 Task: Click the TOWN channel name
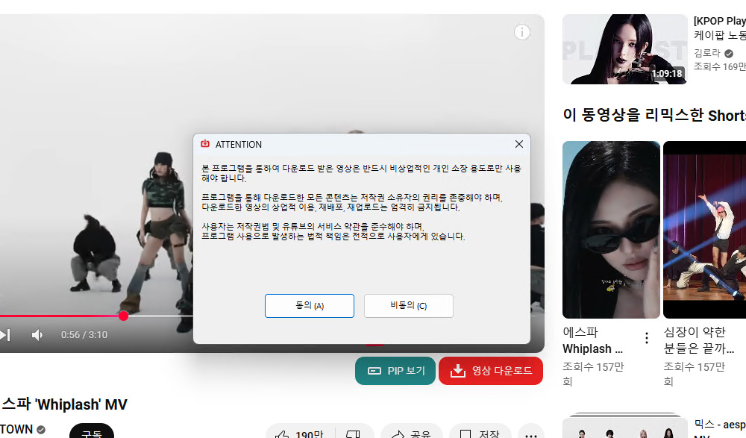(16, 429)
